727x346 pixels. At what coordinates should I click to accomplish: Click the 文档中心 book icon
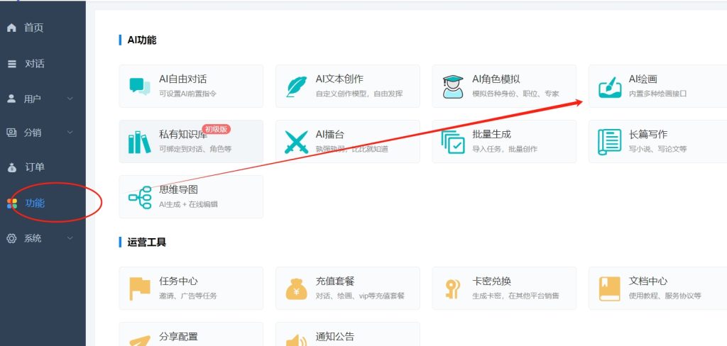(x=610, y=289)
